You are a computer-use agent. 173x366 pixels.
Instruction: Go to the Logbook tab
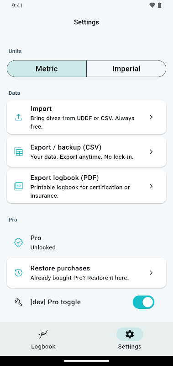point(43,339)
